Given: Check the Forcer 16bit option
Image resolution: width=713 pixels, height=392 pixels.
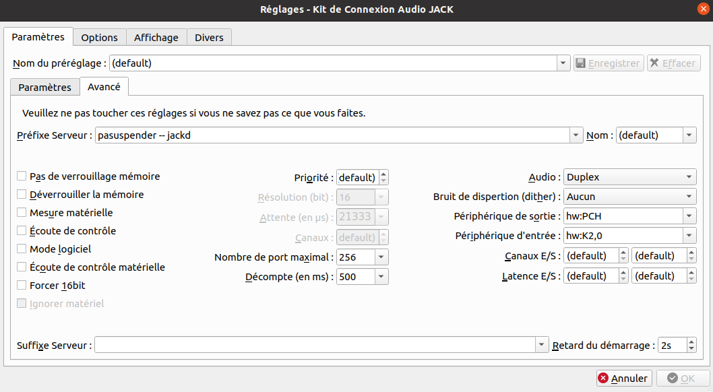Looking at the screenshot, I should tap(22, 286).
